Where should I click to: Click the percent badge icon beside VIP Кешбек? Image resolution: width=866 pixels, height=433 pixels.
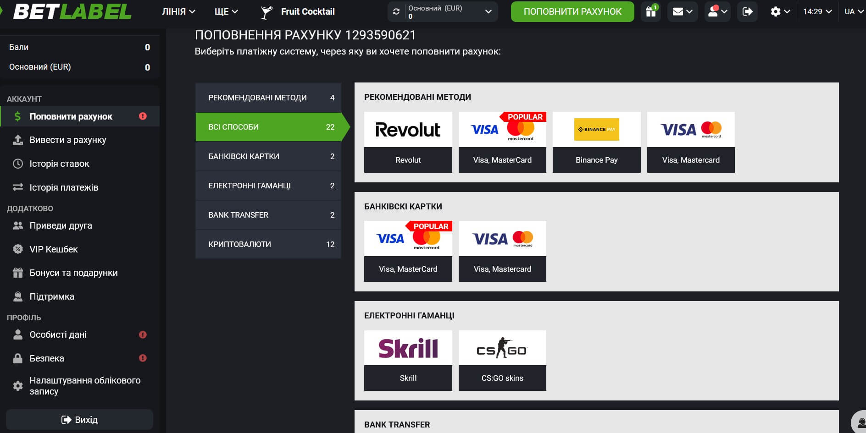pos(18,249)
